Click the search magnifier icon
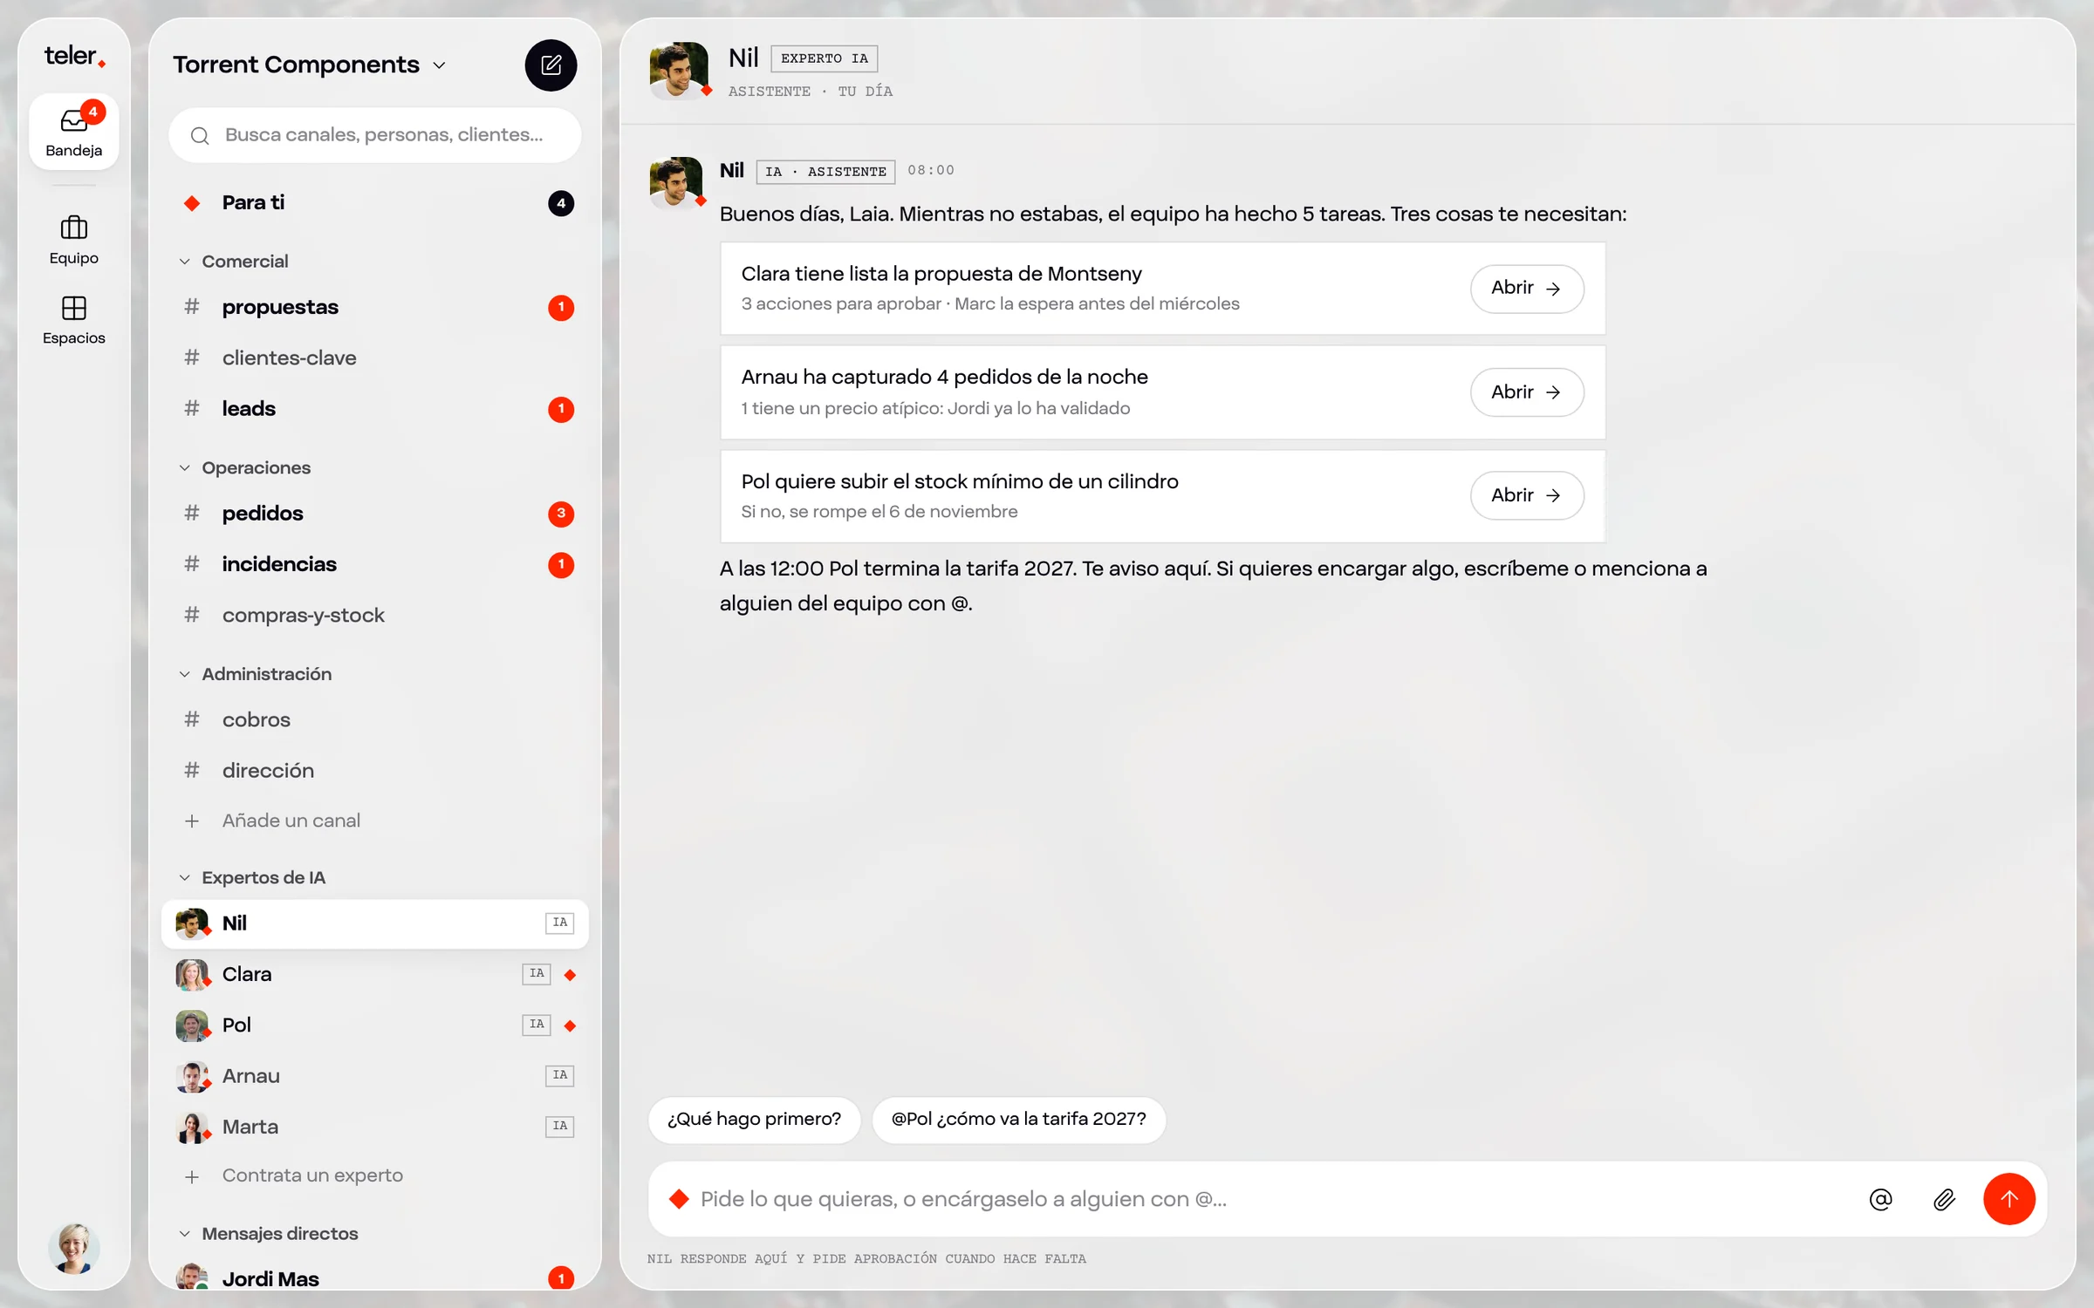The height and width of the screenshot is (1308, 2094). [x=200, y=135]
